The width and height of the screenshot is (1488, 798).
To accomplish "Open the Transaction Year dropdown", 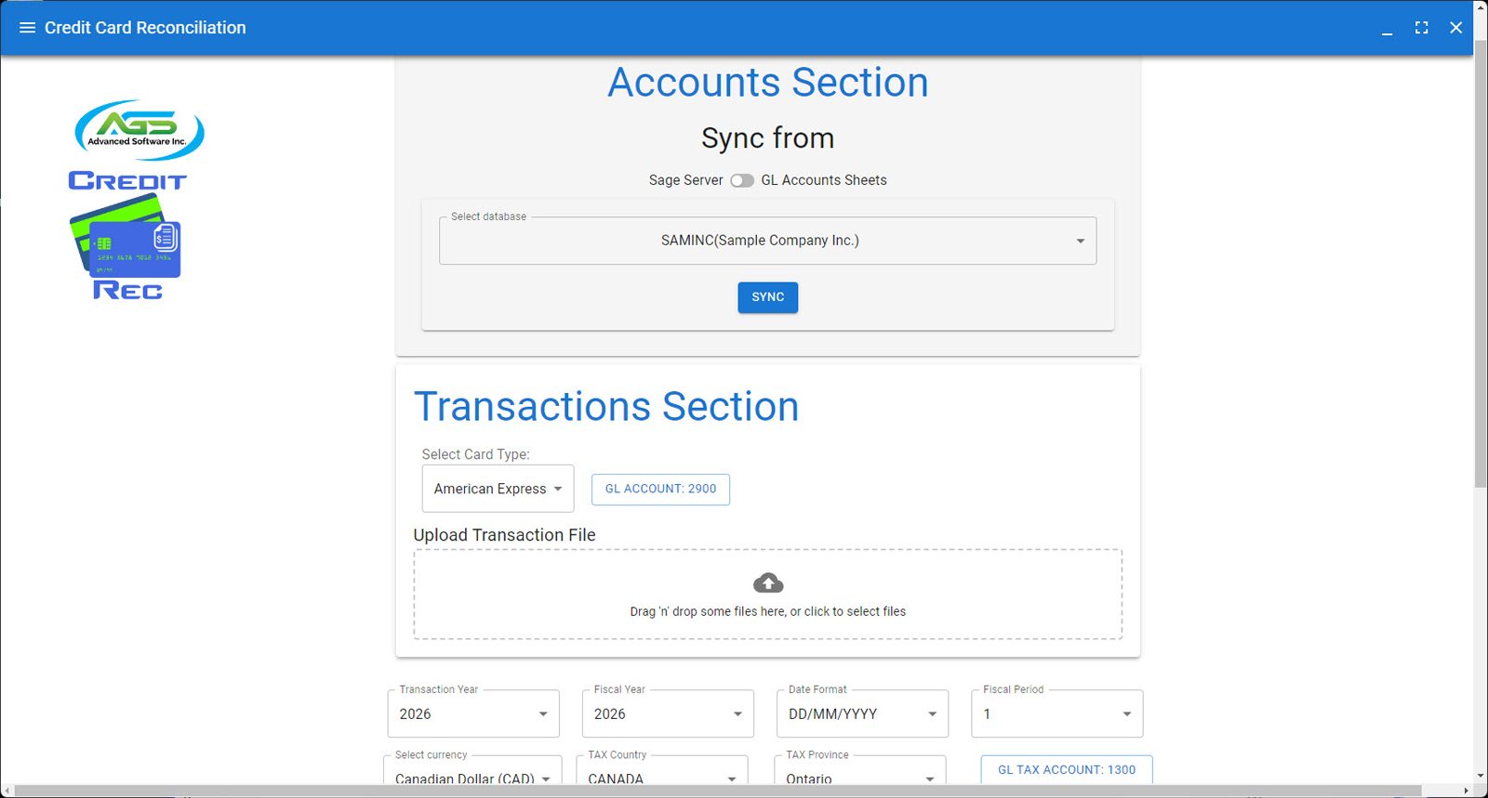I will [x=473, y=713].
